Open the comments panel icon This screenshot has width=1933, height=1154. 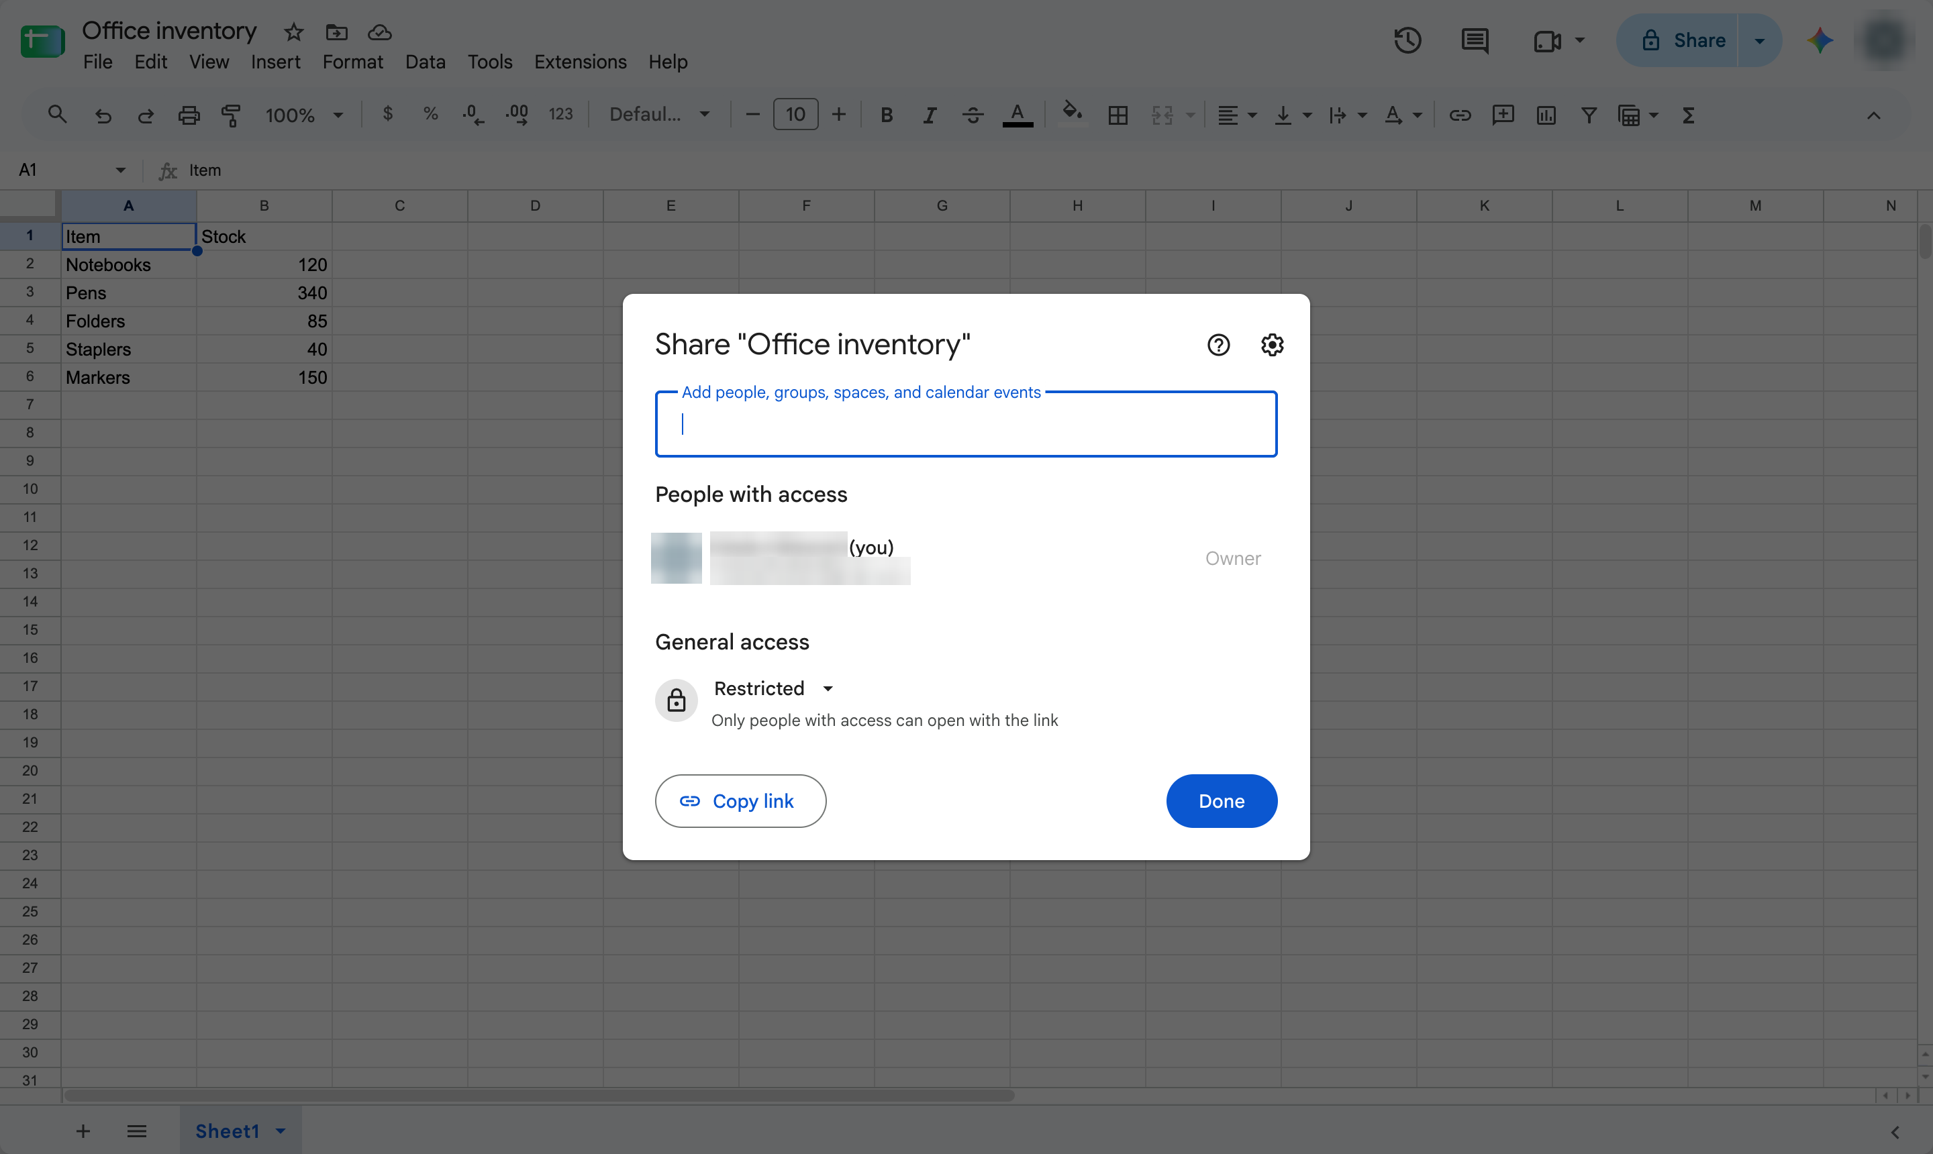[x=1475, y=40]
